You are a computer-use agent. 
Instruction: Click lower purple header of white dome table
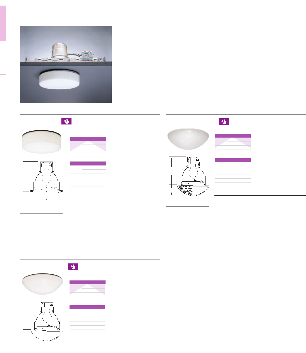(87, 307)
